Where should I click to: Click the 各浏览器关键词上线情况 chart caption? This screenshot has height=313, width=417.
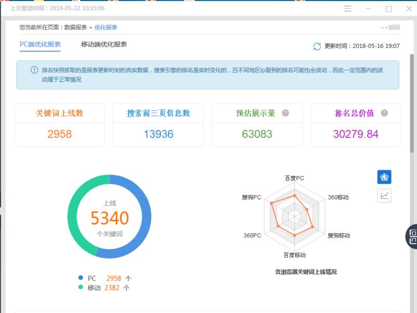pos(306,272)
